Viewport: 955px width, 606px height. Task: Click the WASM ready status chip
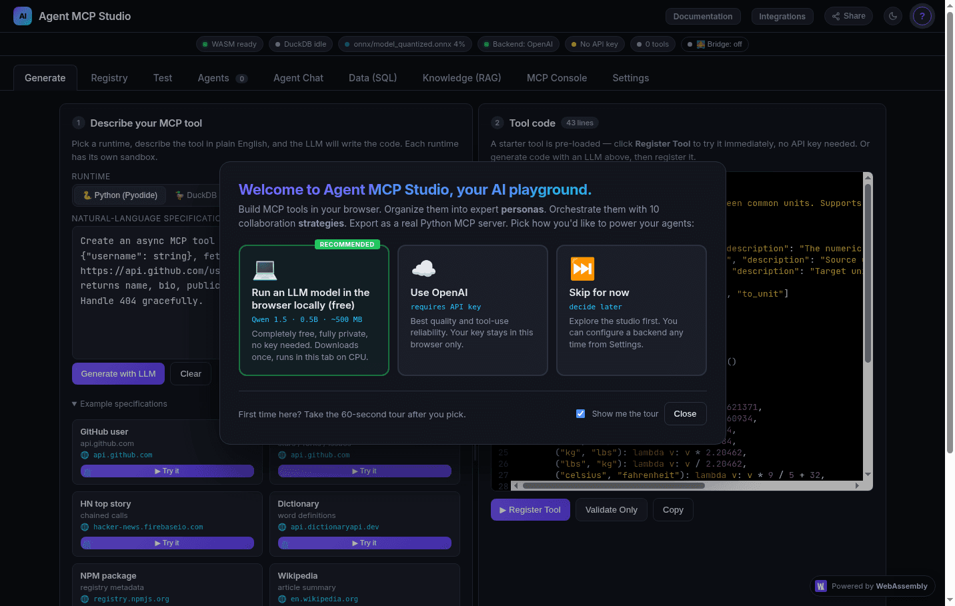pyautogui.click(x=229, y=44)
